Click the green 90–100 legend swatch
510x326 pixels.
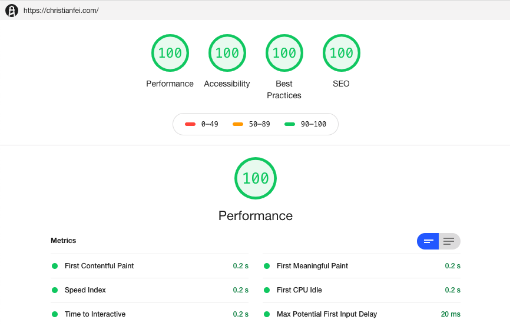(x=290, y=124)
